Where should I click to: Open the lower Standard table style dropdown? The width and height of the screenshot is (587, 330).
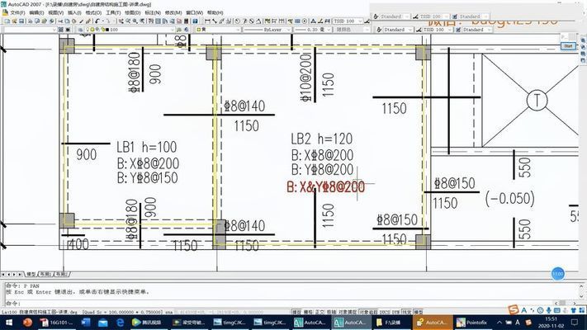[477, 30]
